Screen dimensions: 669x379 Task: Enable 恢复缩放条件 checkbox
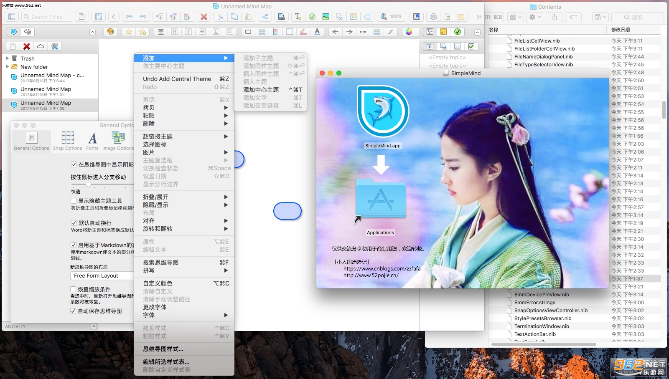click(x=74, y=289)
